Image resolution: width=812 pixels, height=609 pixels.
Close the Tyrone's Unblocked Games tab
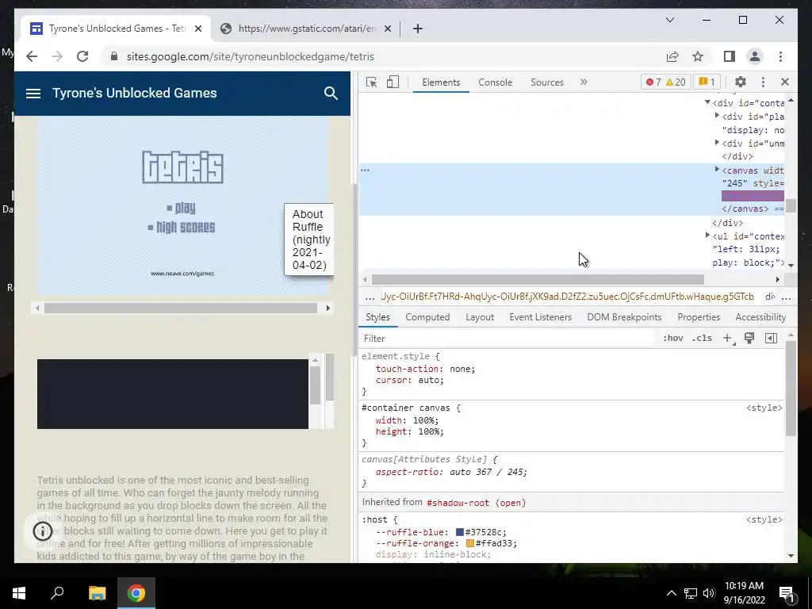click(197, 29)
